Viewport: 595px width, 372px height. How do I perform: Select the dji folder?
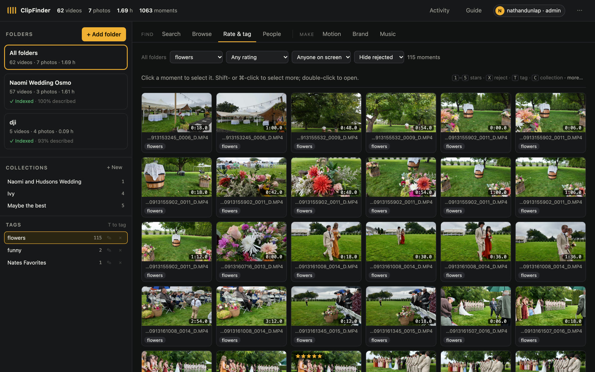coord(66,131)
